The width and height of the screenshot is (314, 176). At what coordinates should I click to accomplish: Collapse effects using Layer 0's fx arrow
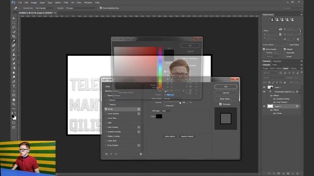point(300,107)
